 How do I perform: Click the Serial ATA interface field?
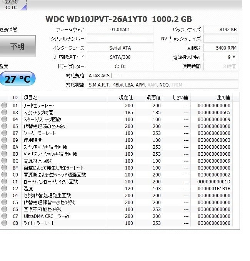120,48
